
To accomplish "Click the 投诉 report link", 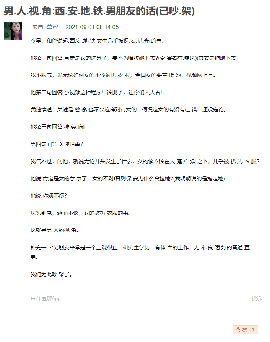I will click(257, 298).
